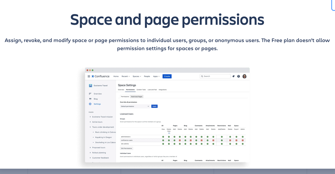Switch to the Content Tools tab

(141, 90)
